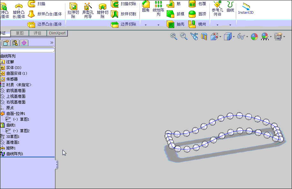Toggle Instant3D mode
The height and width of the screenshot is (189, 292).
pyautogui.click(x=246, y=9)
